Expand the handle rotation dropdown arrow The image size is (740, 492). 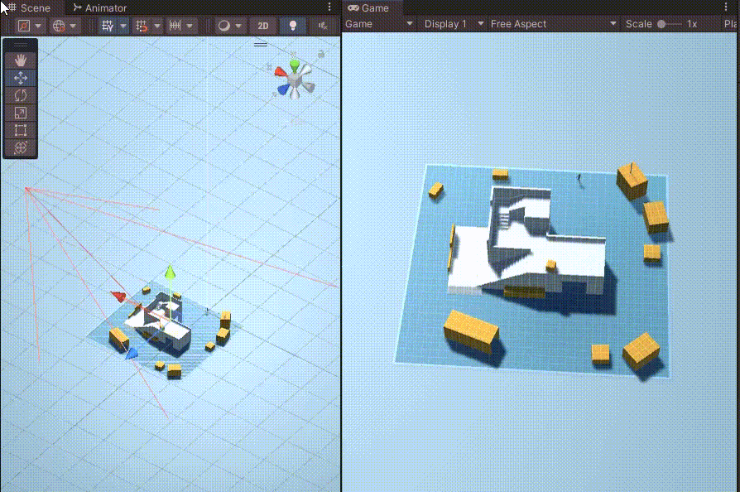pos(73,26)
